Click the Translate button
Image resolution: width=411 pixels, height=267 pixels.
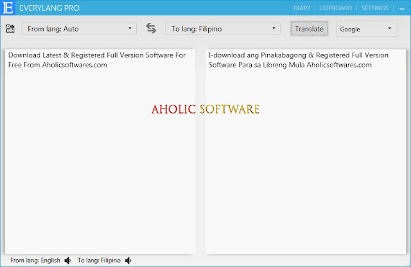309,29
